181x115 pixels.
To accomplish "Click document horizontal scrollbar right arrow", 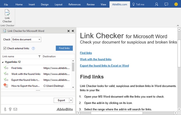I will [x=175, y=113].
